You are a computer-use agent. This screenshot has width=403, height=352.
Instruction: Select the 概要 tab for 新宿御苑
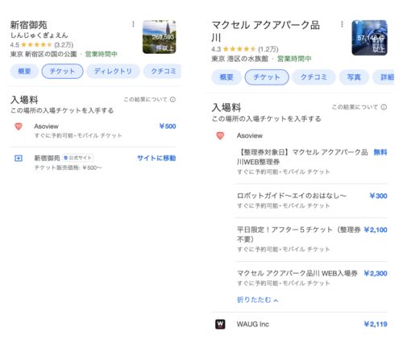[24, 71]
